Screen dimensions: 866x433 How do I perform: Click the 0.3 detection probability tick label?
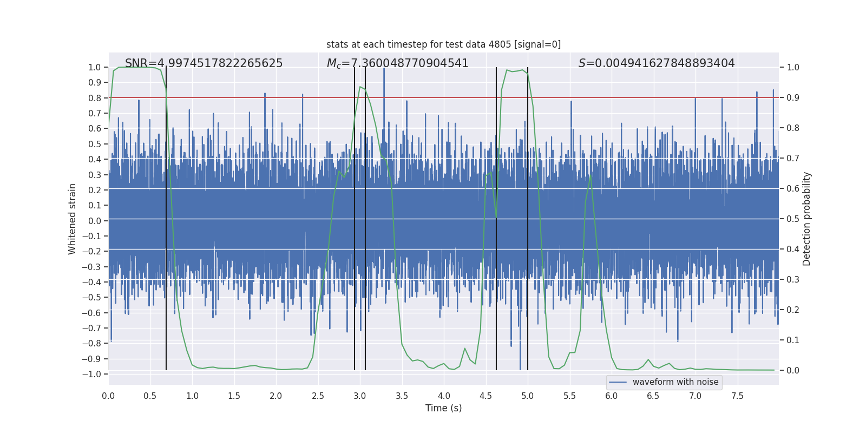[793, 280]
